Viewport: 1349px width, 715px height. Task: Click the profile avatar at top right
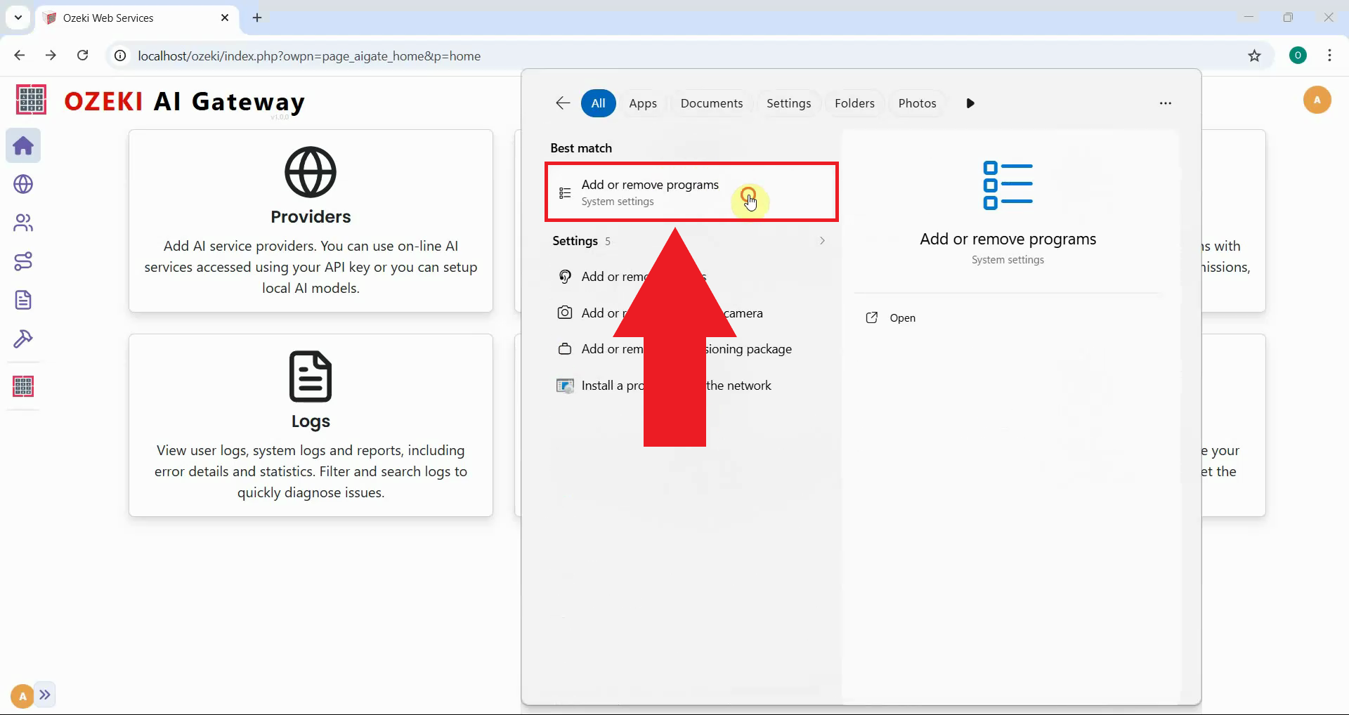click(x=1317, y=100)
